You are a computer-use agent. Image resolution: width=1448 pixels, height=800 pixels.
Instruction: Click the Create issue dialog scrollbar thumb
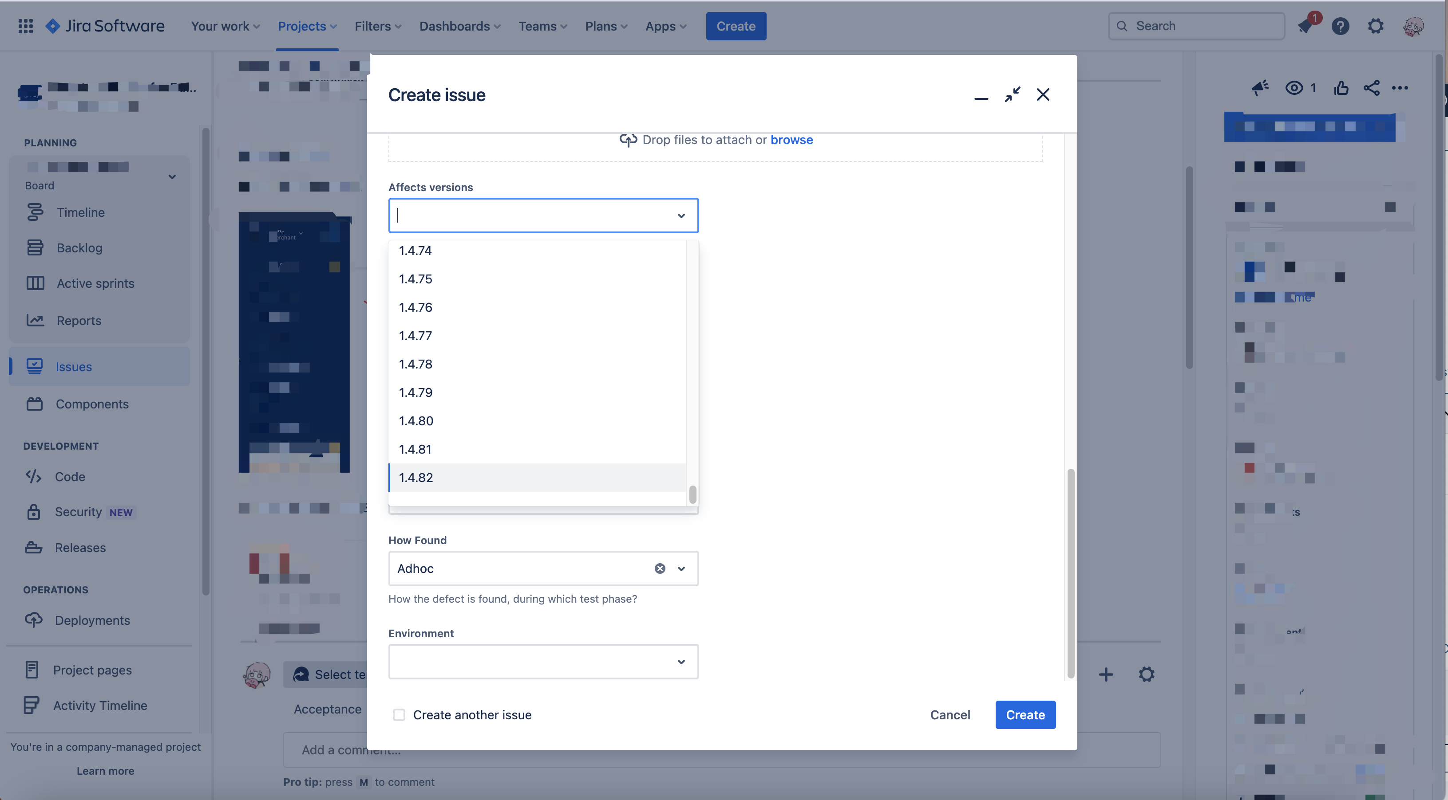(x=1071, y=573)
